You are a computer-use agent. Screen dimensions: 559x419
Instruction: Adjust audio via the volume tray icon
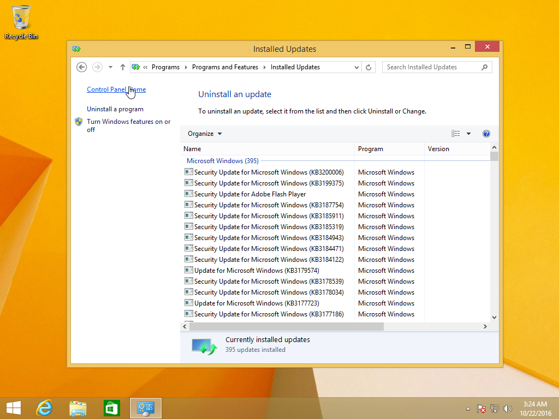[507, 408]
